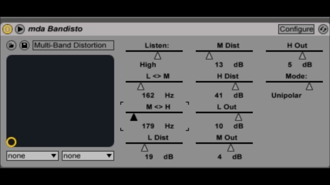Click the H Out slider handle
Screen dimensions: 330x185
[302, 56]
